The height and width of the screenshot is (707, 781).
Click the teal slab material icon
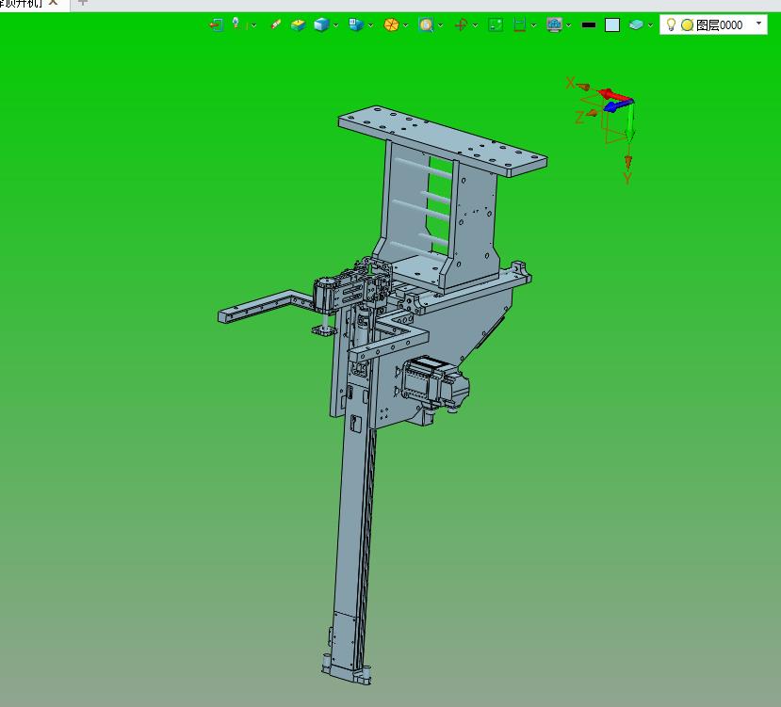pyautogui.click(x=636, y=24)
